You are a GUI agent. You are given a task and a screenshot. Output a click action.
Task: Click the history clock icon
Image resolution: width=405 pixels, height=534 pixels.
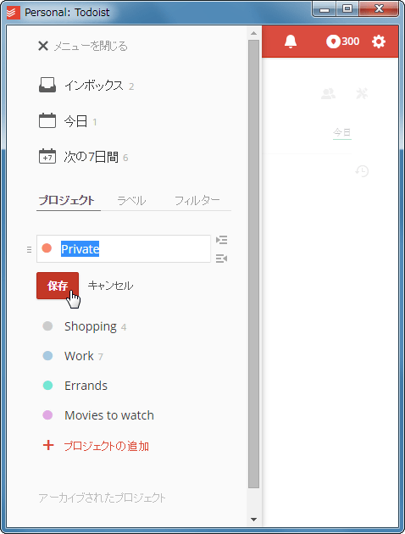point(362,171)
